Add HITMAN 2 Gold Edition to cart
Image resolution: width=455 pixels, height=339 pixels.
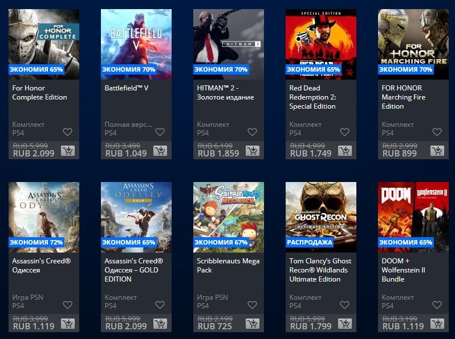pos(253,151)
